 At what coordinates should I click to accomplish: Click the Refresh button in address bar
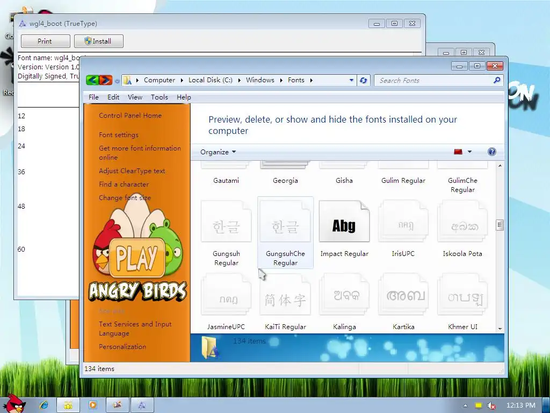[364, 81]
